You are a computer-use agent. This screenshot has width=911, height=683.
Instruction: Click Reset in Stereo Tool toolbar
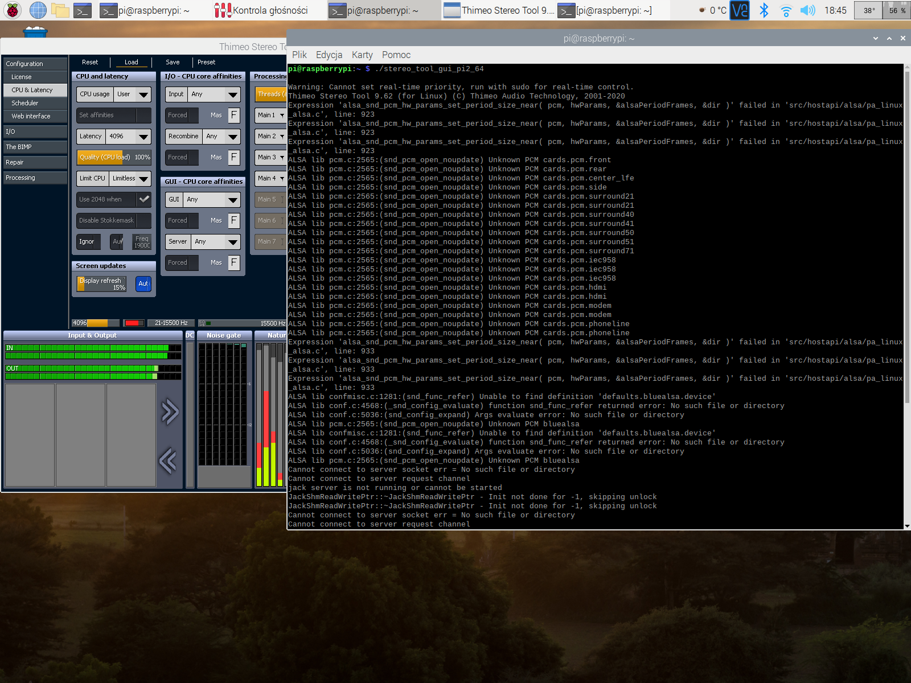point(90,62)
